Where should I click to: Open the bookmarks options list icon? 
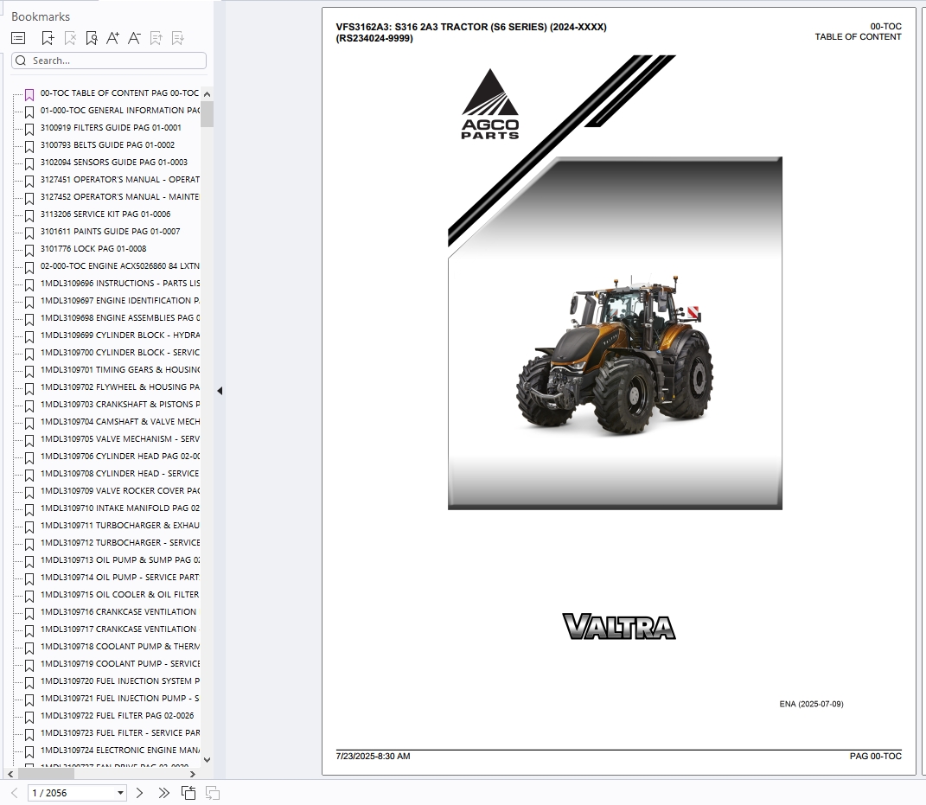(18, 38)
